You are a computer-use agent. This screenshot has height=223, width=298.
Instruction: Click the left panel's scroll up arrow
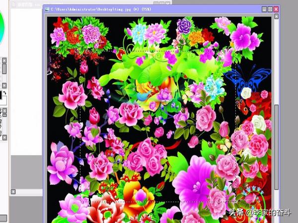click(x=4, y=60)
